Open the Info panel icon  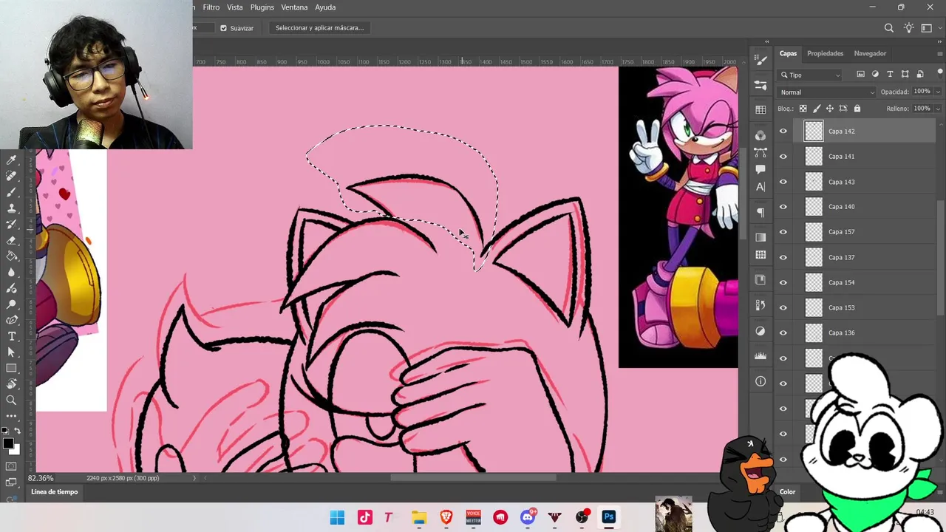760,381
